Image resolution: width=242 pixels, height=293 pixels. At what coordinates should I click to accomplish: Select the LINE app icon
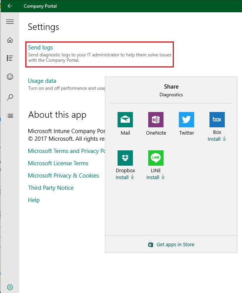pyautogui.click(x=156, y=158)
